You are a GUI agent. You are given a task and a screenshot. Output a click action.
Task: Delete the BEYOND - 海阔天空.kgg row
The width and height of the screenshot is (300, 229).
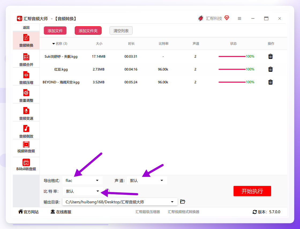[x=270, y=82]
